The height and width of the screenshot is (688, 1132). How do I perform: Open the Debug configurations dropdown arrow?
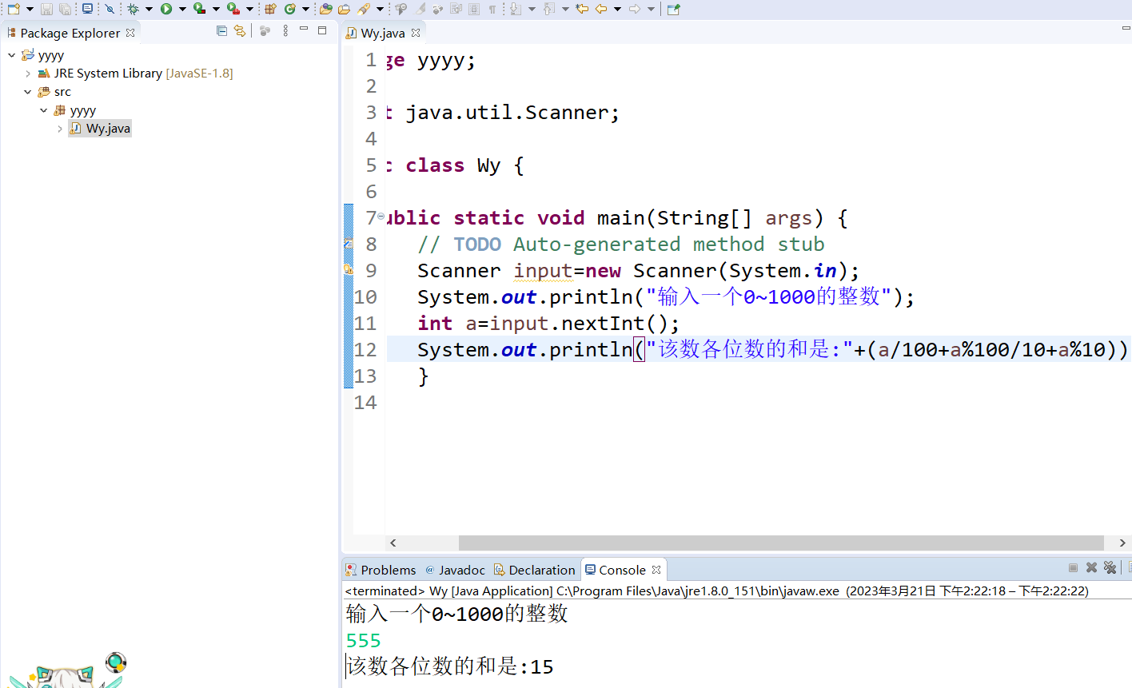tap(149, 9)
